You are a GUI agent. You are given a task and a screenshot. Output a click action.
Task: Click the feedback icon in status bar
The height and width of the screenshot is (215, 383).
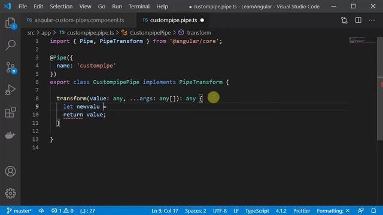360,211
